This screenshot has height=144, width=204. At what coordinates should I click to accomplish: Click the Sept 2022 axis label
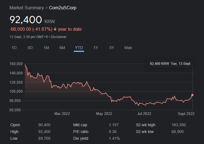186,114
